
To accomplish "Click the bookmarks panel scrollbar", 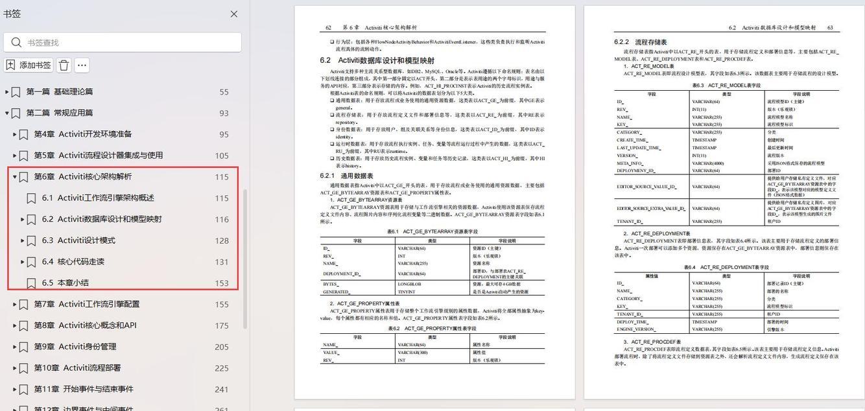I will point(245,259).
